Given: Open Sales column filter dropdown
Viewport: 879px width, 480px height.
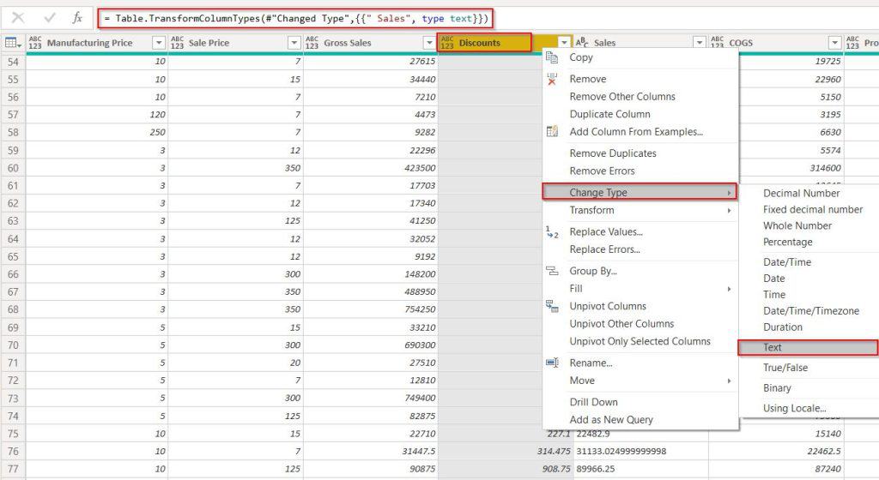Looking at the screenshot, I should [x=700, y=43].
